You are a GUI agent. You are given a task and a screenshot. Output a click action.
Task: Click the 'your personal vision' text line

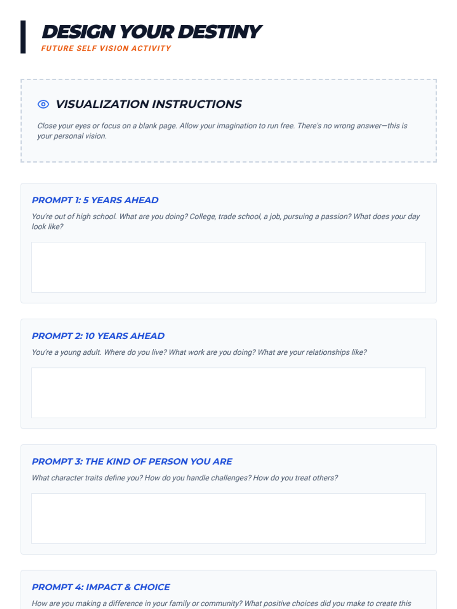coord(72,136)
